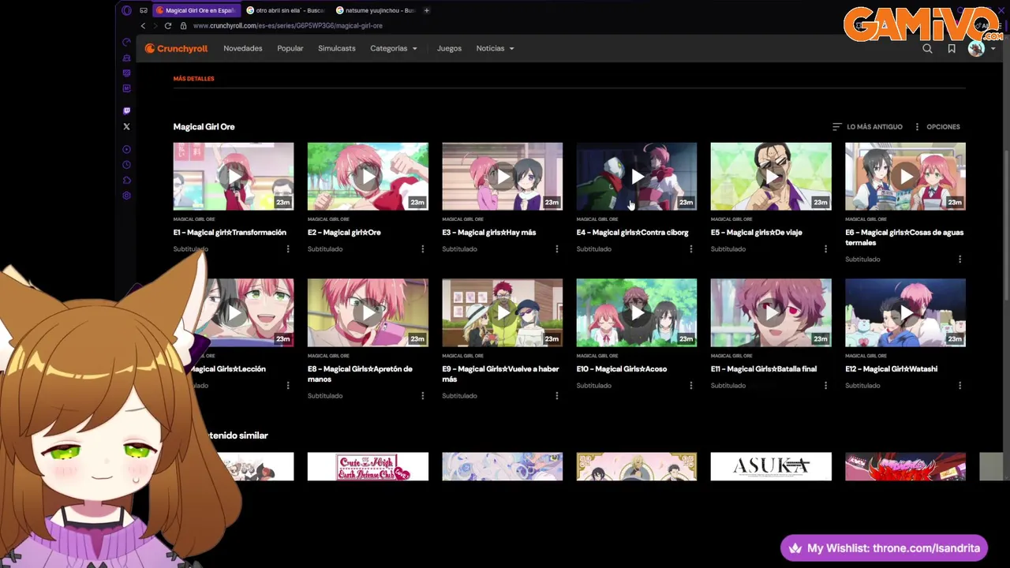Switch to Magical Girl Ore browser tab
1010x568 pixels.
(196, 10)
